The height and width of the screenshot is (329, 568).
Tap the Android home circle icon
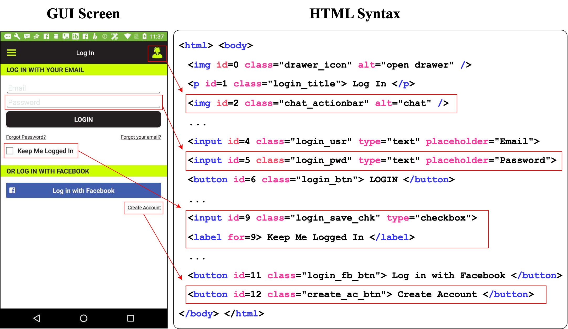83,318
